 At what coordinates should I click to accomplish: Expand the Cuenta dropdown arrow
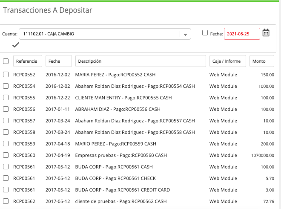coord(185,34)
